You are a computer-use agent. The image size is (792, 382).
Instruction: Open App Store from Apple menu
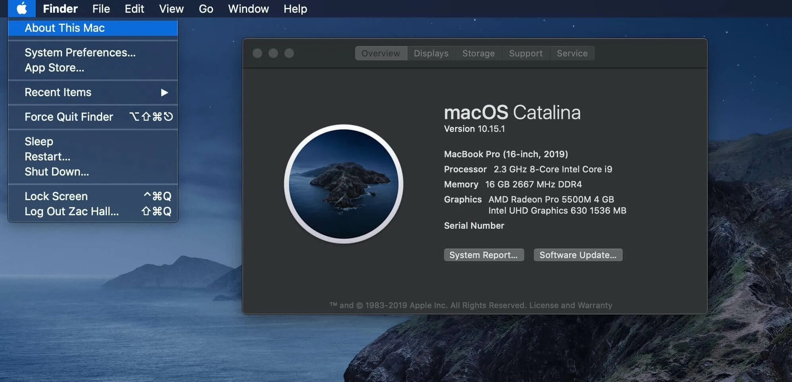tap(93, 68)
